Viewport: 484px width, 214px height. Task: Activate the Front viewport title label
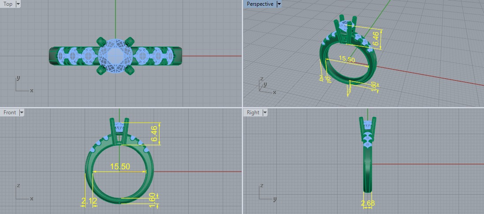tap(10, 112)
